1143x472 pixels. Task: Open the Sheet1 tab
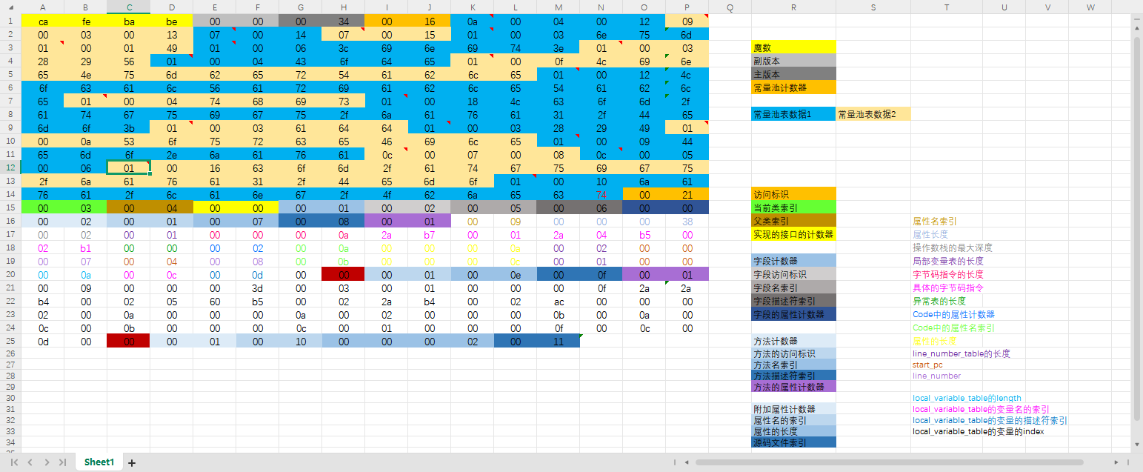tap(99, 462)
